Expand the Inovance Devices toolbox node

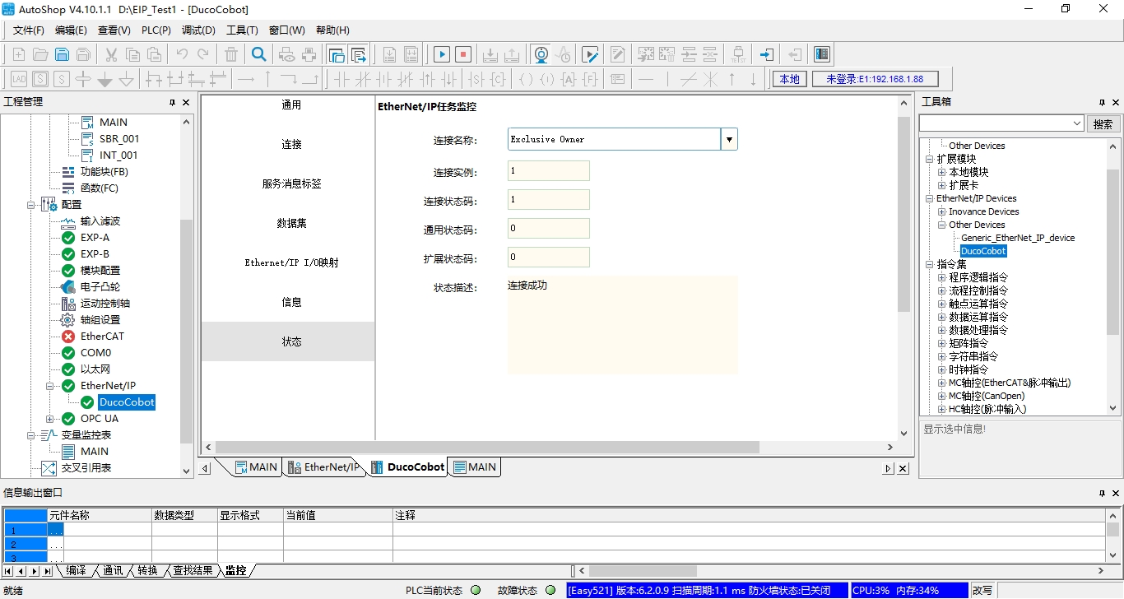[x=942, y=211]
